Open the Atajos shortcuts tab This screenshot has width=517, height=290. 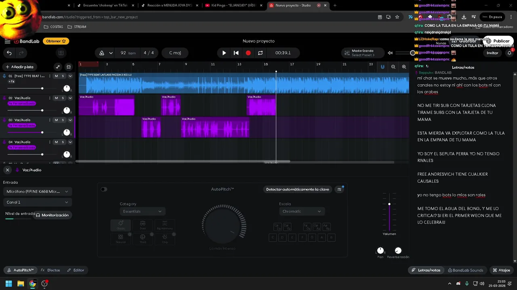point(501,270)
